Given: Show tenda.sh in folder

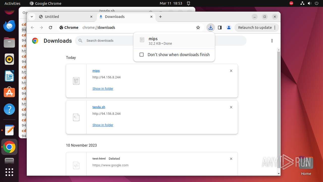Looking at the screenshot, I should [x=103, y=125].
